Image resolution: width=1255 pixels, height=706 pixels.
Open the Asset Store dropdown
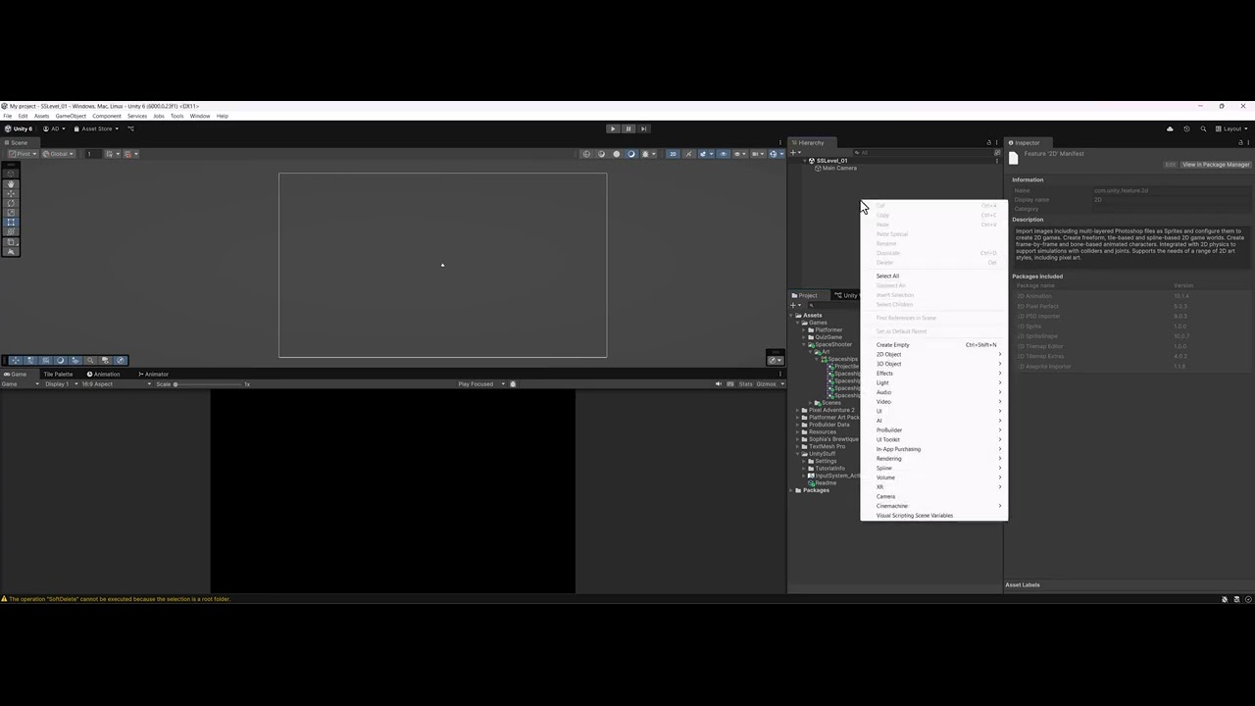(96, 128)
